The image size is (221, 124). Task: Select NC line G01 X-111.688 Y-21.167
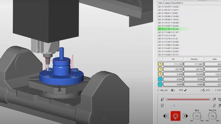168,32
